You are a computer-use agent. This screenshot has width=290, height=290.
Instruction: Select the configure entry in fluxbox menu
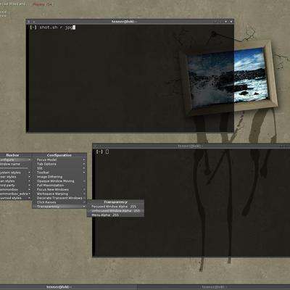(x=16, y=159)
